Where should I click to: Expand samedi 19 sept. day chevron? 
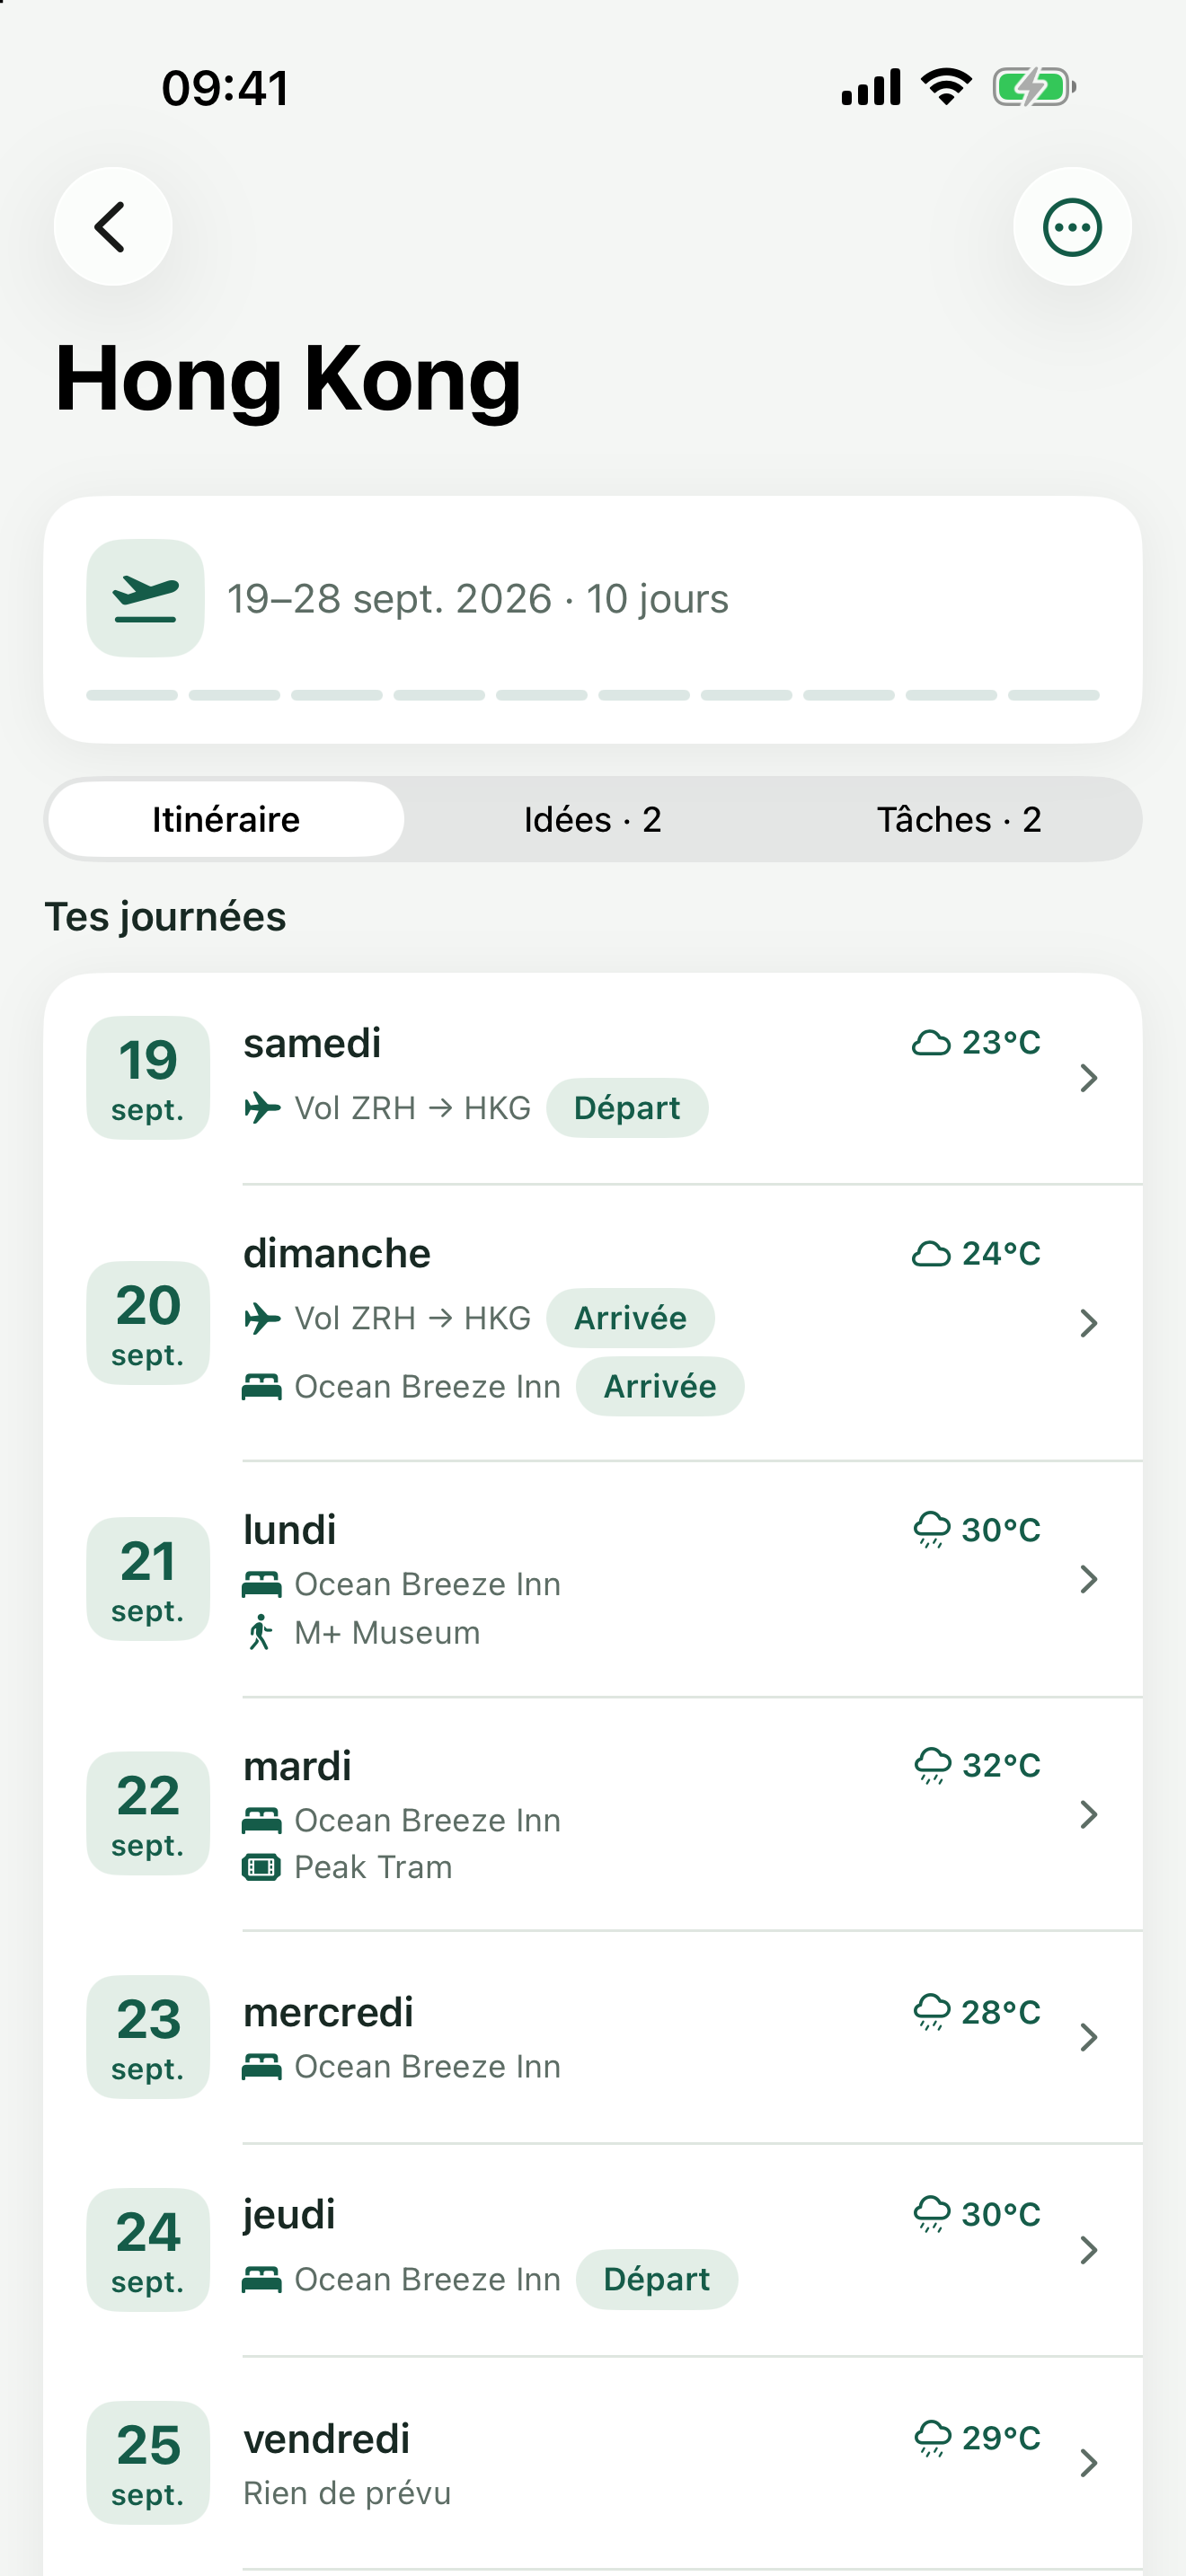(1089, 1078)
